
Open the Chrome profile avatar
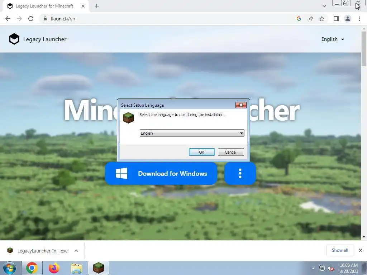[x=348, y=19]
